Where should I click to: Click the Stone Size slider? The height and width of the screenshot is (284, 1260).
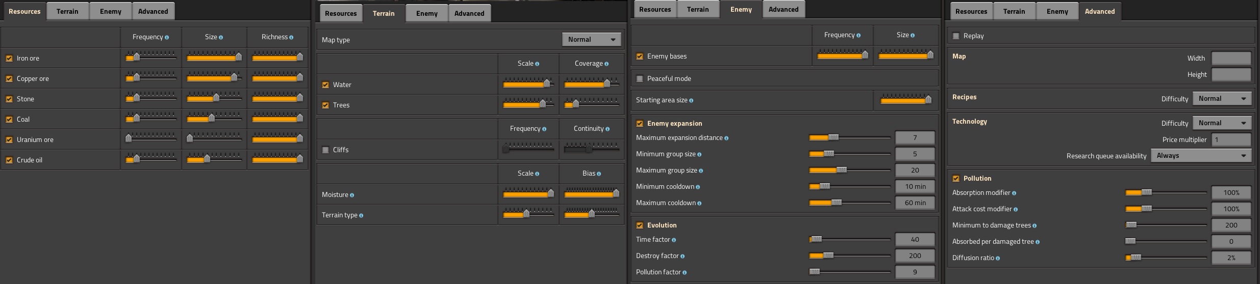coord(214,97)
